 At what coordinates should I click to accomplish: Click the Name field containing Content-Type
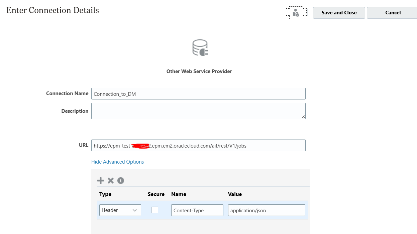(197, 210)
